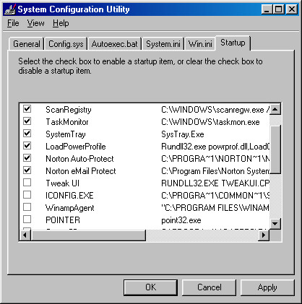Toggle the SystemTray checkbox
The height and width of the screenshot is (304, 302).
coord(27,134)
